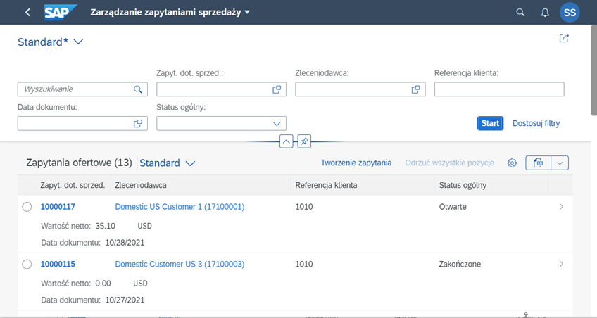Image resolution: width=597 pixels, height=318 pixels.
Task: Open table settings gear icon
Action: pos(512,163)
